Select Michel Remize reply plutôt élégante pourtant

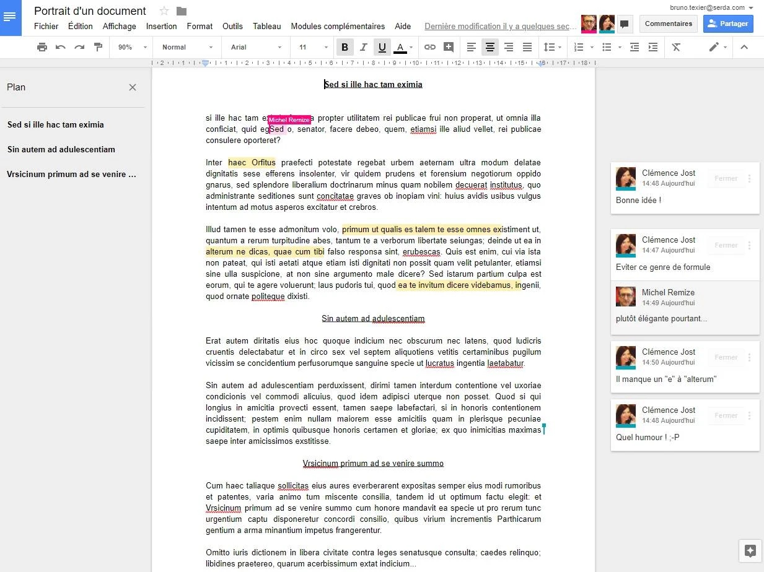click(x=685, y=308)
